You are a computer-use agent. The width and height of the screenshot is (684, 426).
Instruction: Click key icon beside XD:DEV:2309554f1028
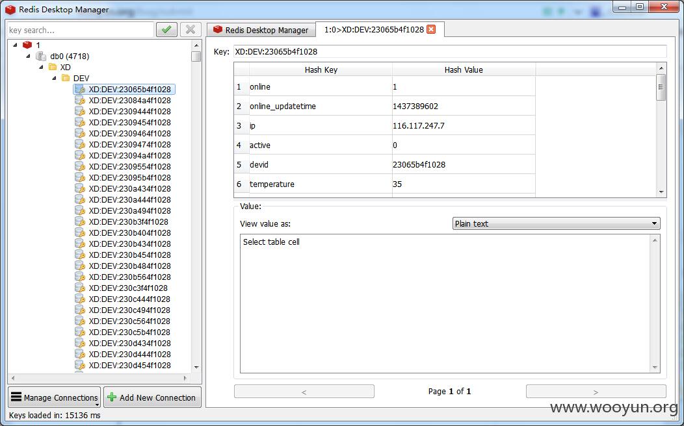pyautogui.click(x=80, y=166)
